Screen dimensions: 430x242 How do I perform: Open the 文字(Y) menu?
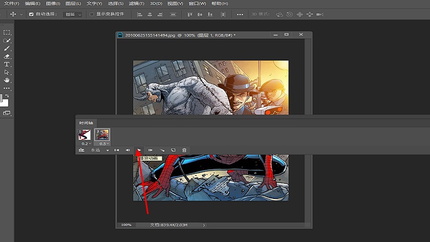tap(94, 4)
